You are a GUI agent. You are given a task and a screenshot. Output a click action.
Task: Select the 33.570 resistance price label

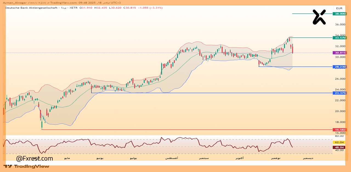click(339, 38)
